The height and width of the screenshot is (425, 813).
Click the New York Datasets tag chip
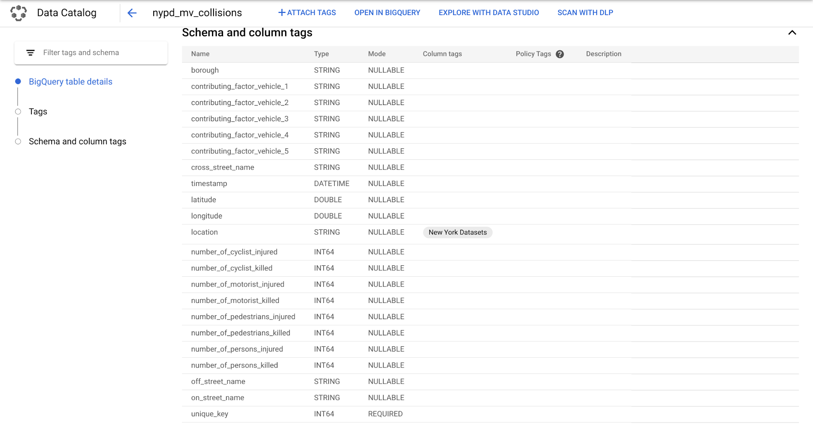(x=458, y=232)
